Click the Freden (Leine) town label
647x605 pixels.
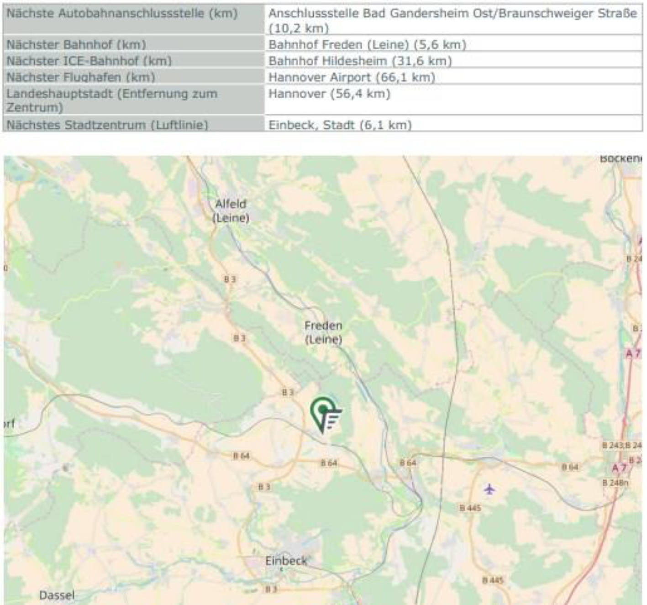[x=323, y=331]
